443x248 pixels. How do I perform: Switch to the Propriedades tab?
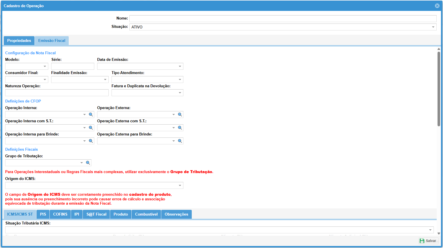(19, 41)
